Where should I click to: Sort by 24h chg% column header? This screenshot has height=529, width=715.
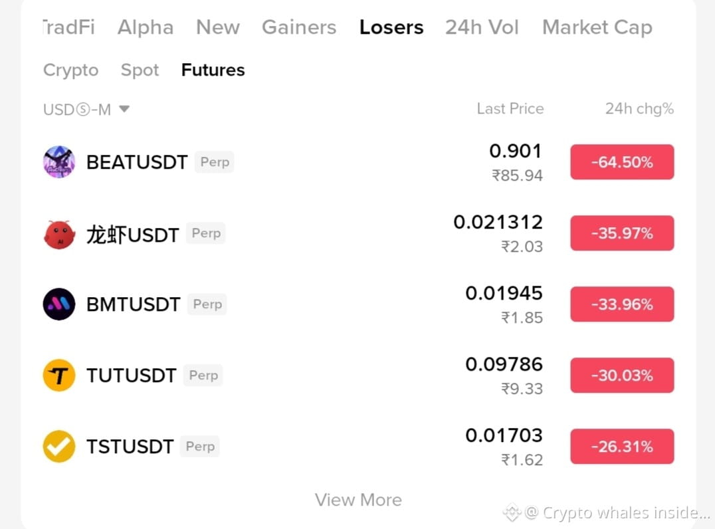coord(639,109)
